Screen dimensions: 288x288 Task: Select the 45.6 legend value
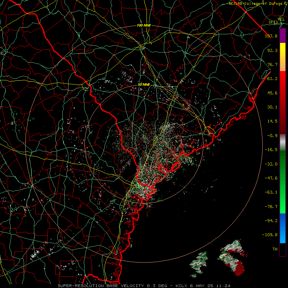[272, 93]
